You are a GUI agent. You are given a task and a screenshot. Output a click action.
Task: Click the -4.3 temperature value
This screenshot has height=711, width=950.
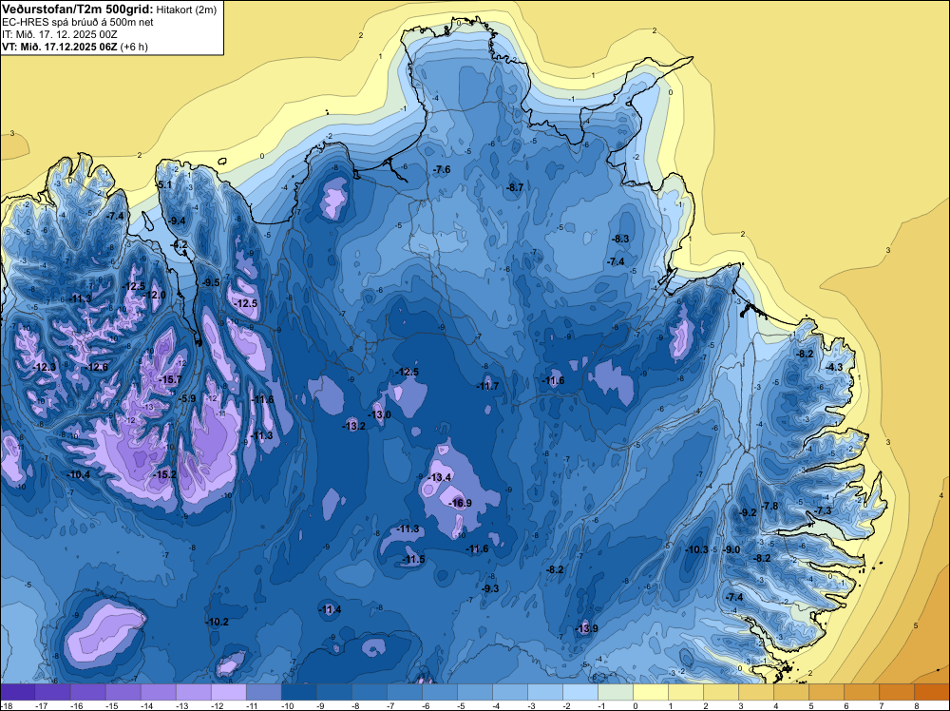[834, 367]
